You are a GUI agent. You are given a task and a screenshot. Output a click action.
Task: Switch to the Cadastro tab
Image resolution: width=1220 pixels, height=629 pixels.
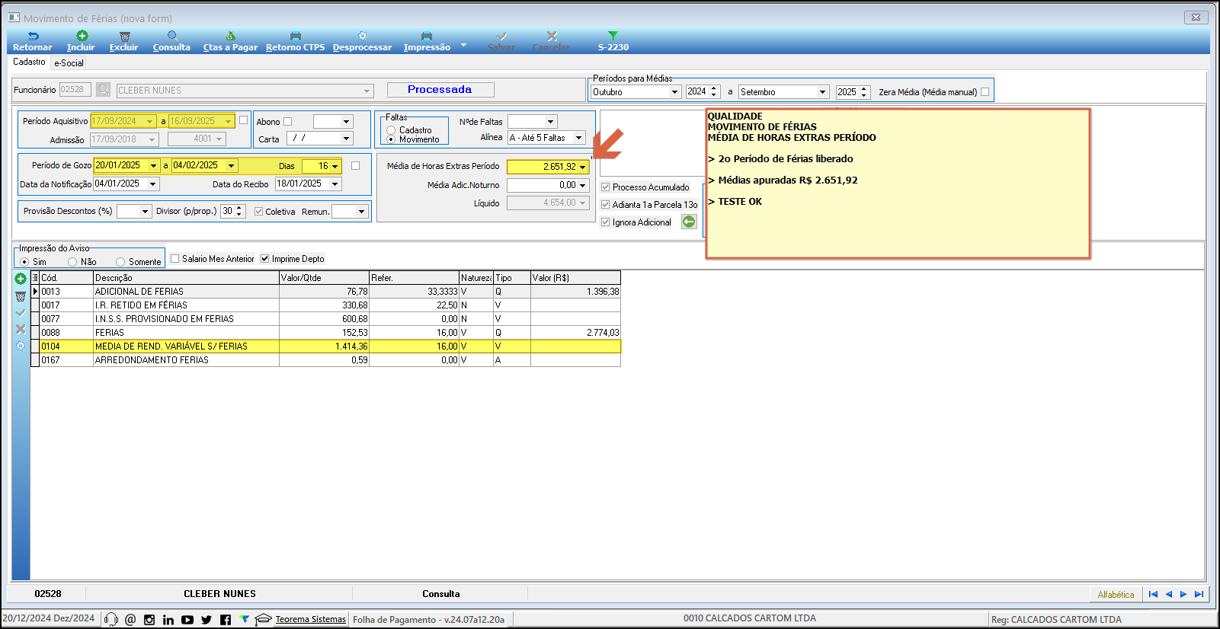pos(30,62)
